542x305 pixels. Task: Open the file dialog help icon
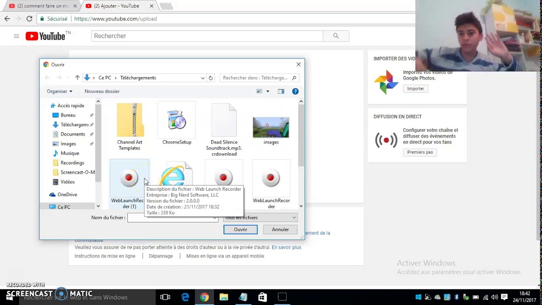pos(295,91)
